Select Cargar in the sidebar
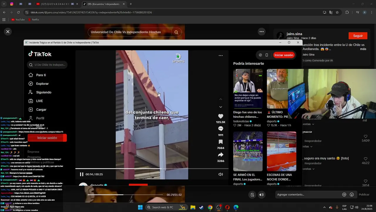The width and height of the screenshot is (376, 212). coord(41,110)
